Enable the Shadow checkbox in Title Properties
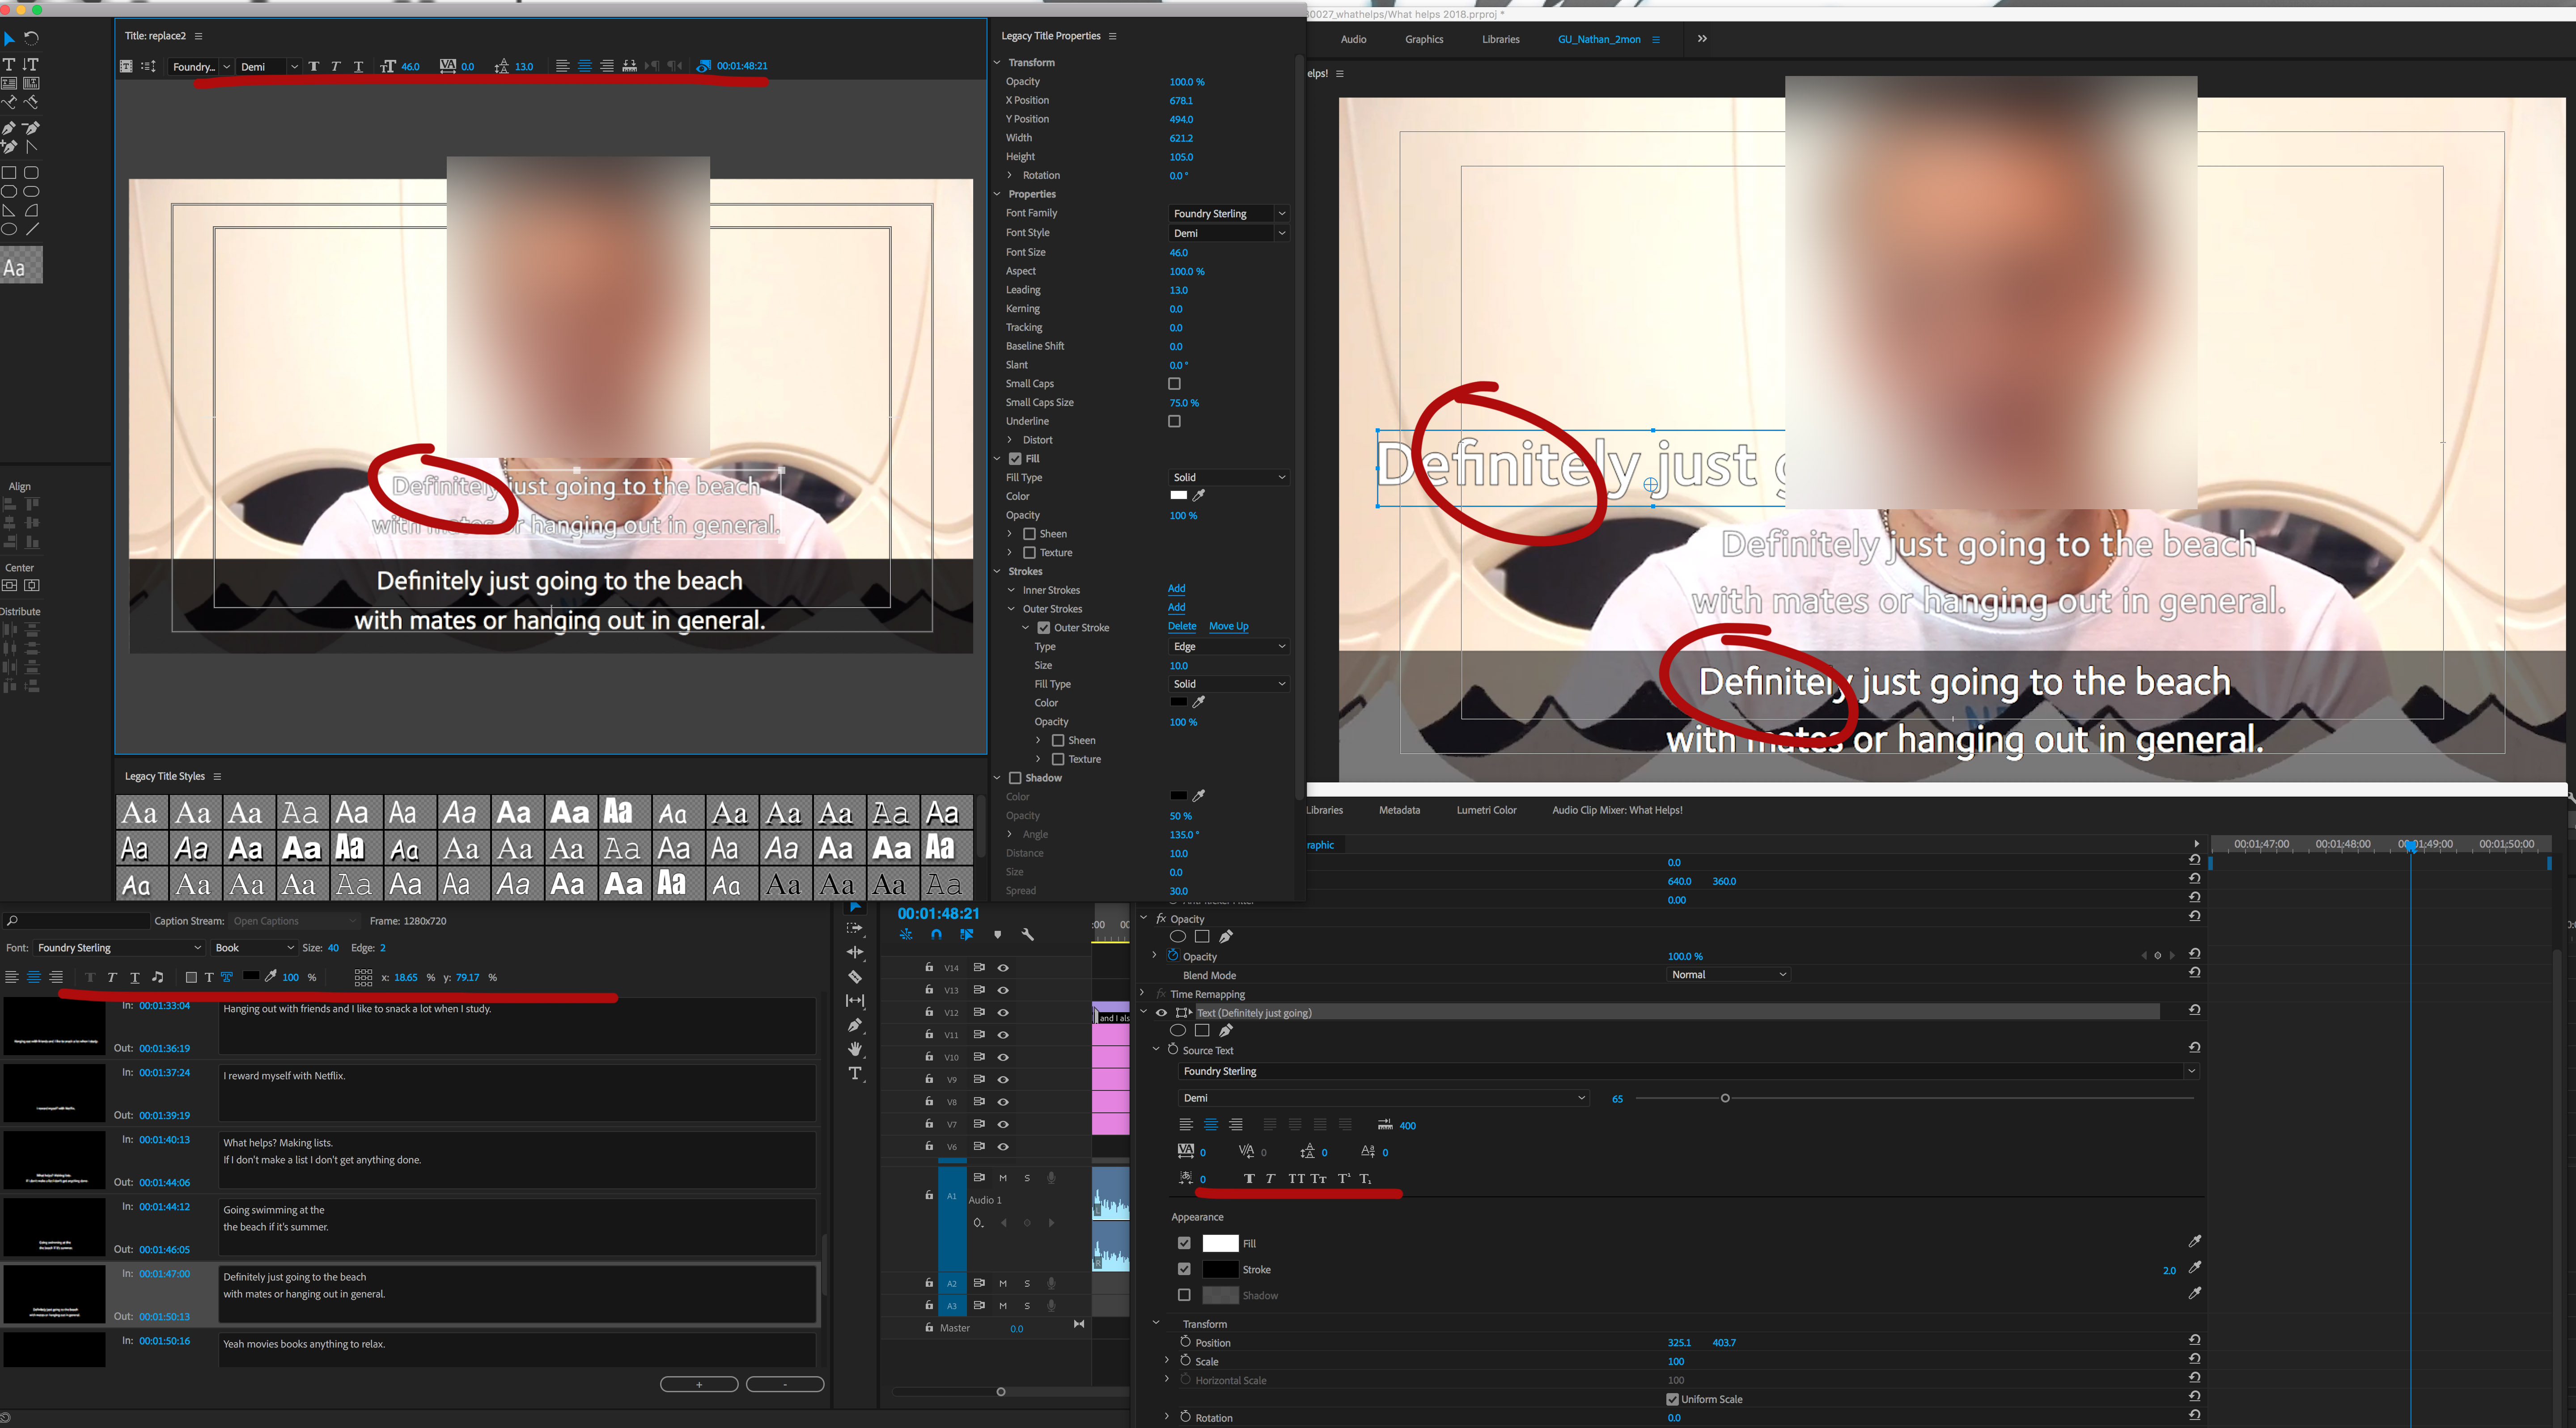The image size is (2576, 1428). coord(1015,778)
